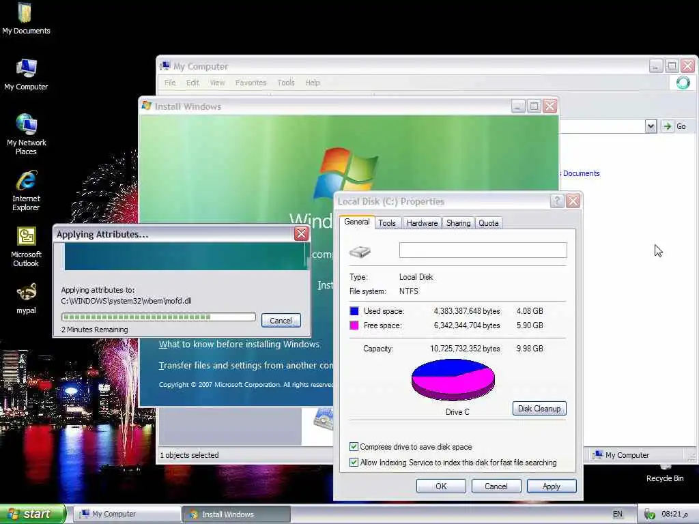Click the green Go arrow icon
Viewport: 699px width, 524px height.
667,126
